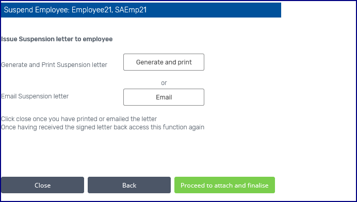Click the 'or' separator between the buttons
Viewport: 357px width, 202px height.
[164, 83]
